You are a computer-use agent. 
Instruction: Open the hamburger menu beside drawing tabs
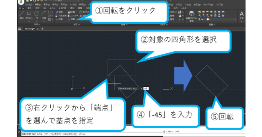[20, 29]
